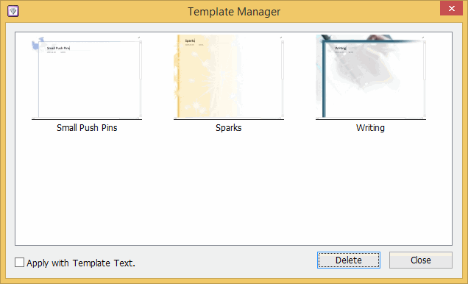
Task: Click the 'Apply with Template Text.' label
Action: tap(81, 263)
